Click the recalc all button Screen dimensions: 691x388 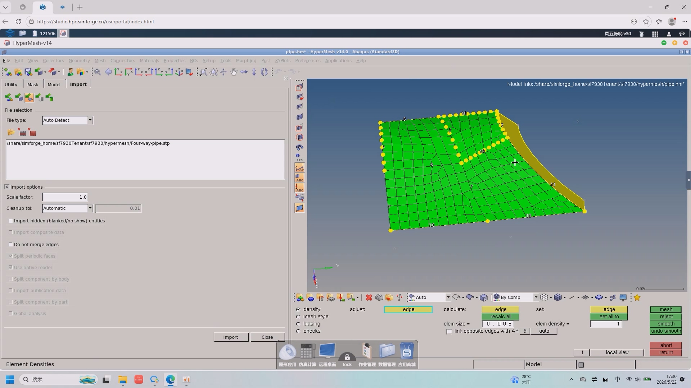click(501, 317)
